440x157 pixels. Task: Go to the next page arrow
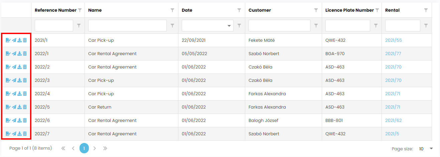(x=95, y=148)
